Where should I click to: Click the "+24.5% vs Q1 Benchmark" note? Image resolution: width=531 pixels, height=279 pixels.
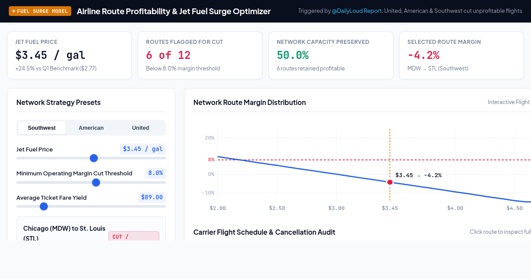pos(56,68)
